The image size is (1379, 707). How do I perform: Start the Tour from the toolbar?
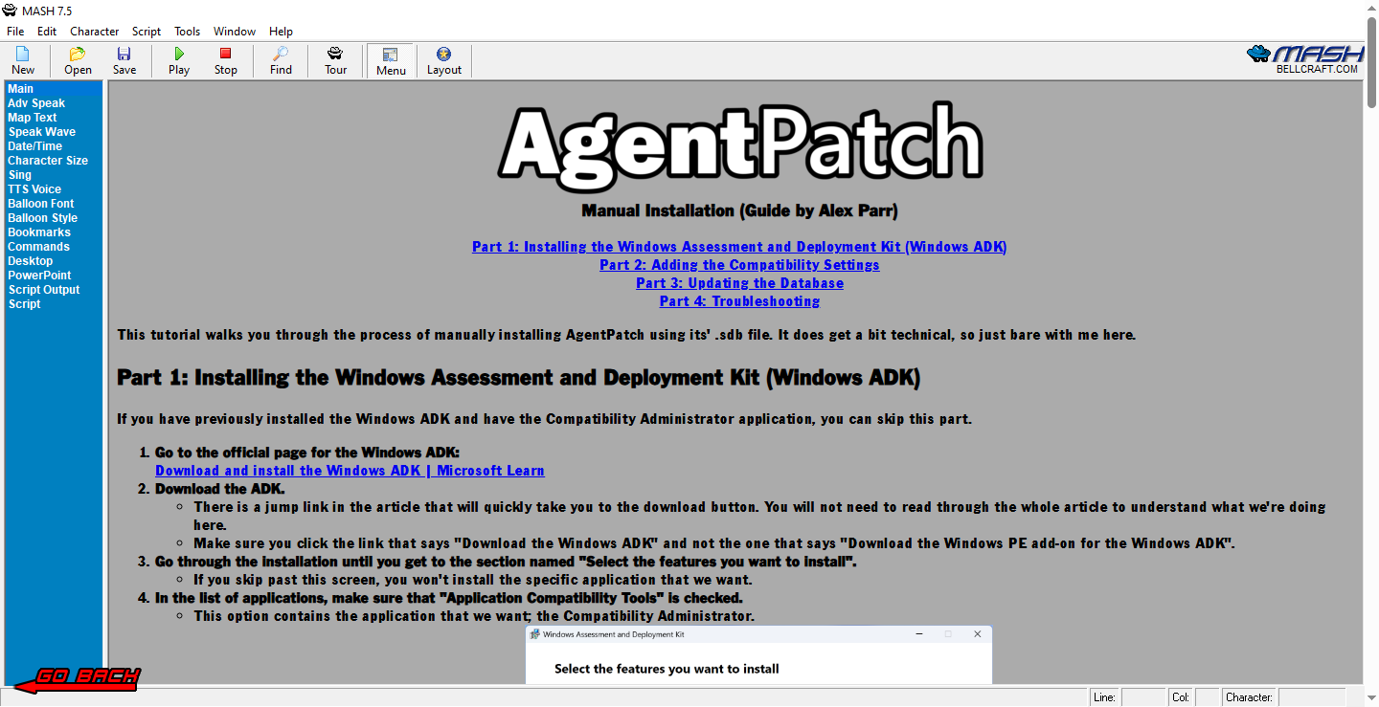coord(335,60)
